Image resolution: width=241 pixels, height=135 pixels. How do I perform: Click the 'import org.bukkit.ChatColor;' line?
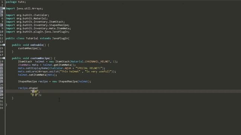[27, 15]
